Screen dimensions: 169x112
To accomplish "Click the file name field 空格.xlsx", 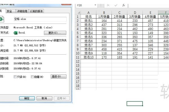I will click(x=40, y=19).
